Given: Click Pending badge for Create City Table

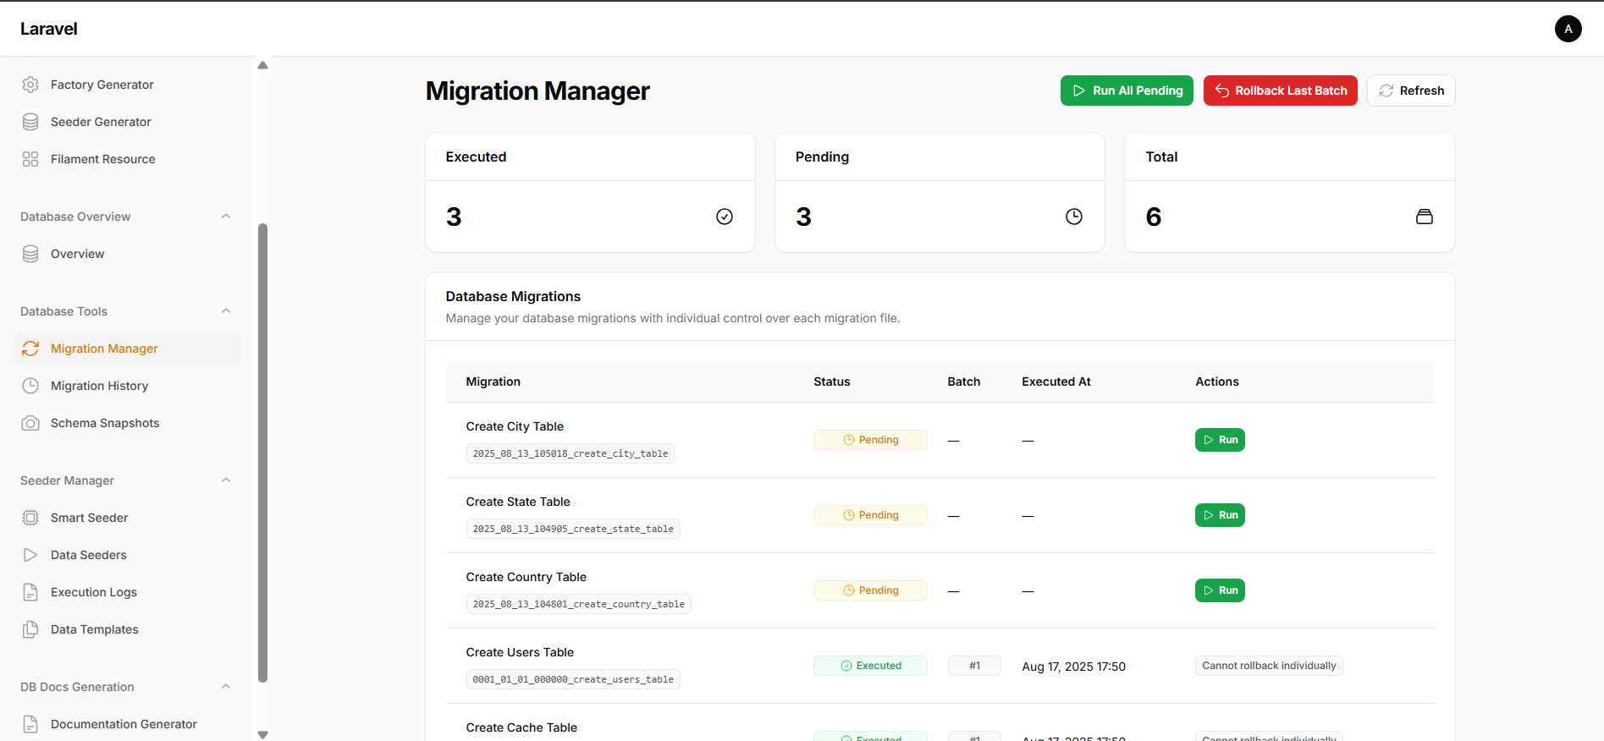Looking at the screenshot, I should pos(870,440).
